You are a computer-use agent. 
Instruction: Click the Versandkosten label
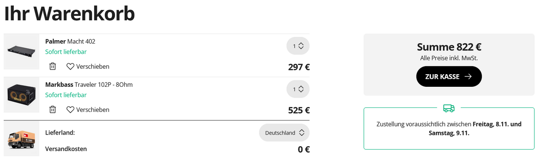(66, 149)
